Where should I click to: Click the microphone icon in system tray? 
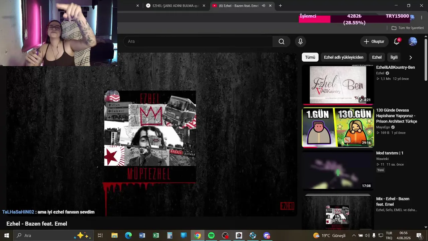pos(374,235)
